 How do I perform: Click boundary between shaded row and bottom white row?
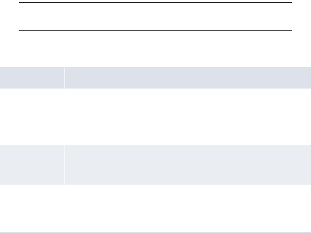pos(156,185)
